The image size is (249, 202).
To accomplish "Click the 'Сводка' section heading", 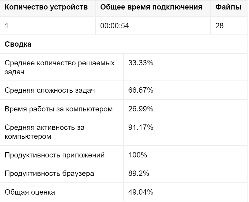I will [18, 44].
